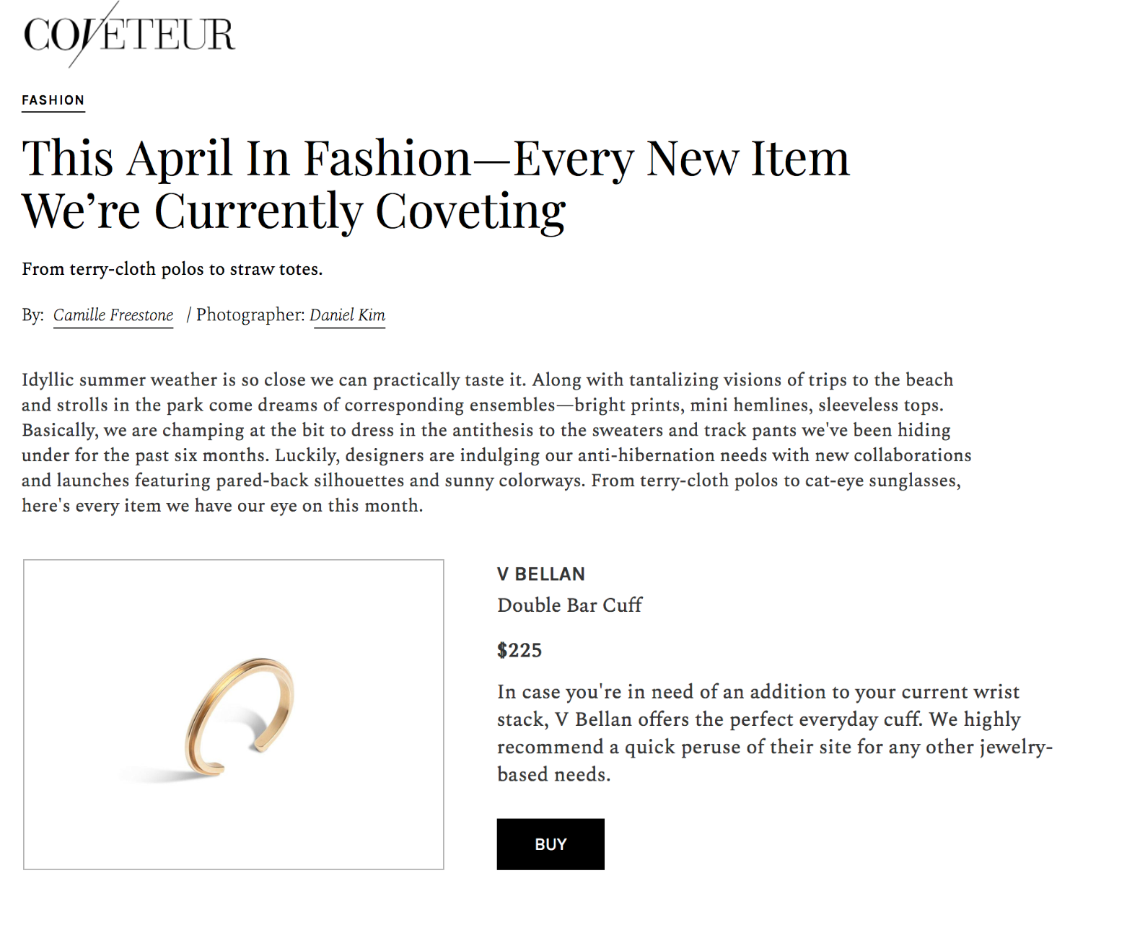This screenshot has width=1127, height=925.
Task: Open author Camille Freestone's page
Action: (113, 315)
